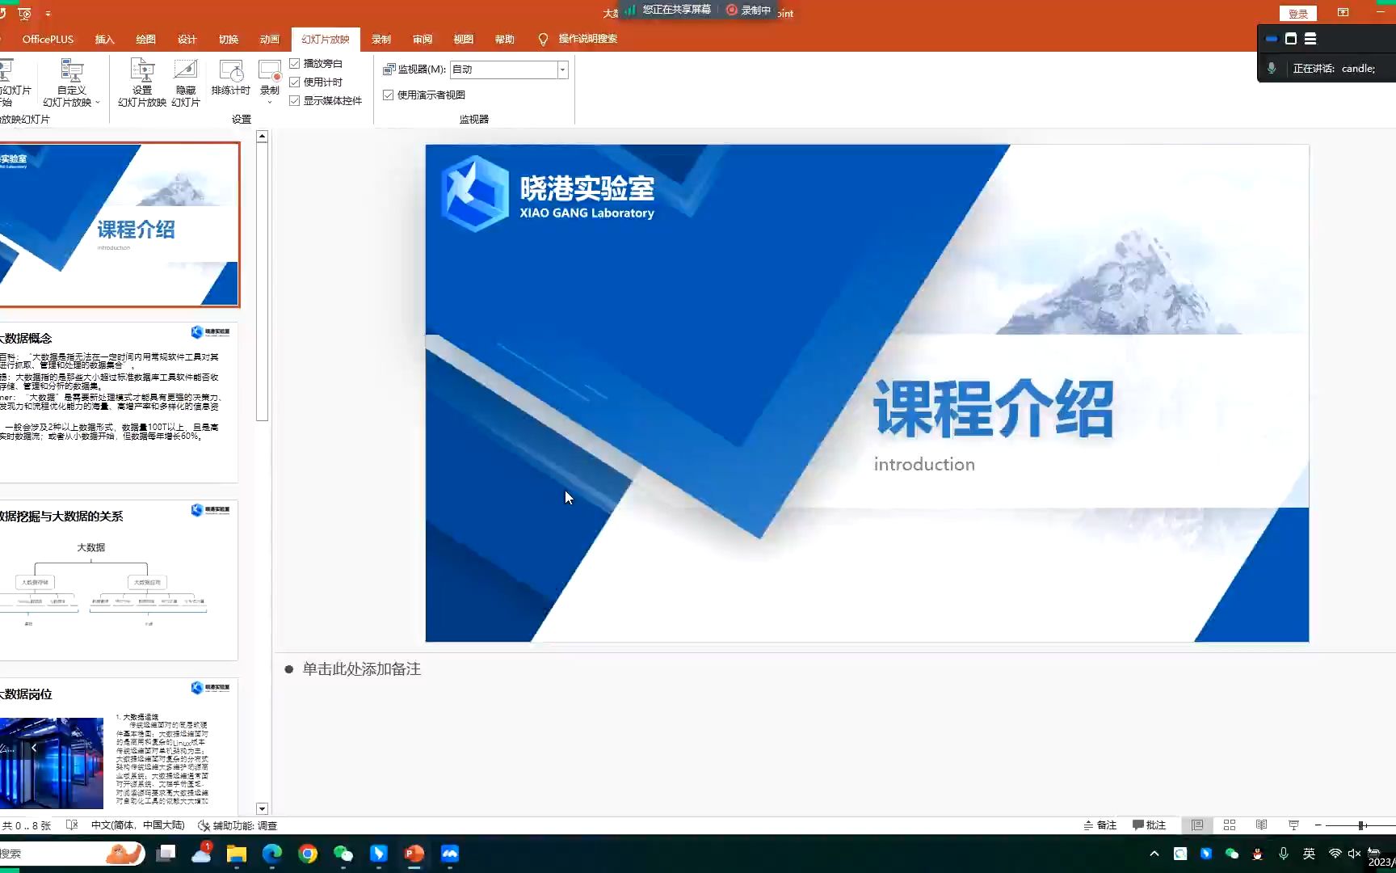Start slide show from status bar icon

pos(1293,824)
